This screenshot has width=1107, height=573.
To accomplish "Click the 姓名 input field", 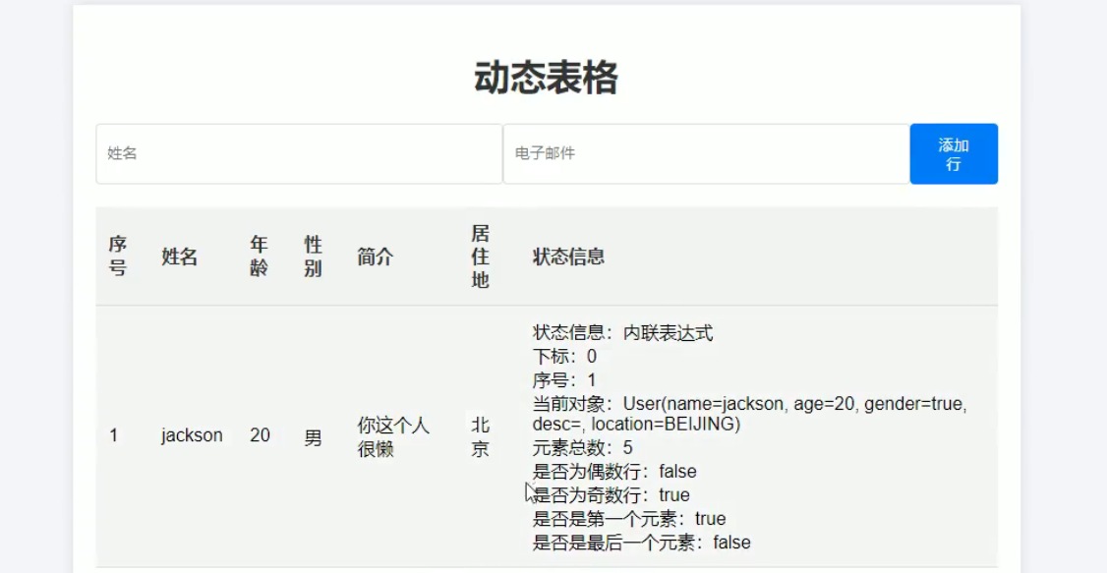I will click(x=299, y=153).
